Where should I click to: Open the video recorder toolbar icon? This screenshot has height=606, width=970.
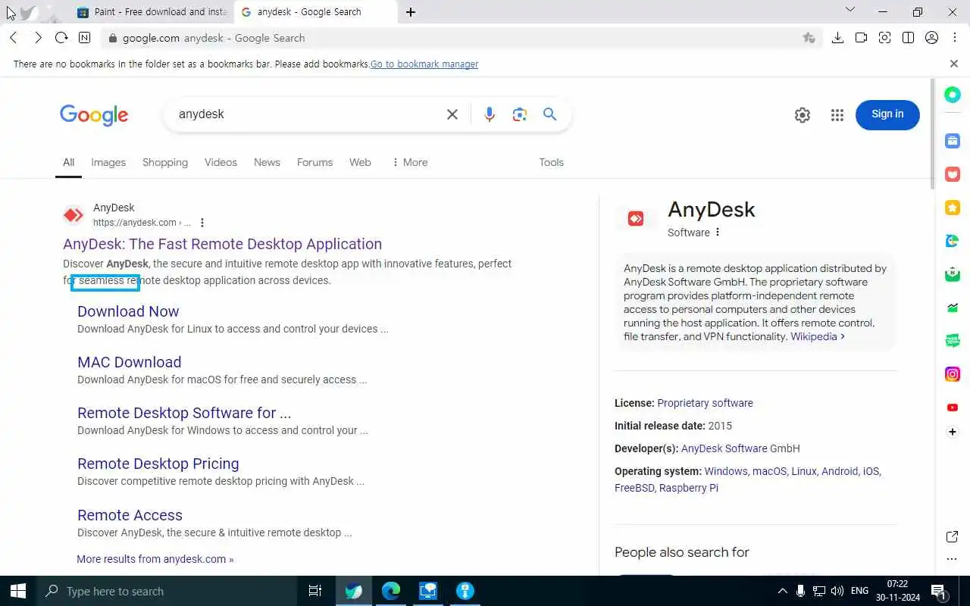861,38
